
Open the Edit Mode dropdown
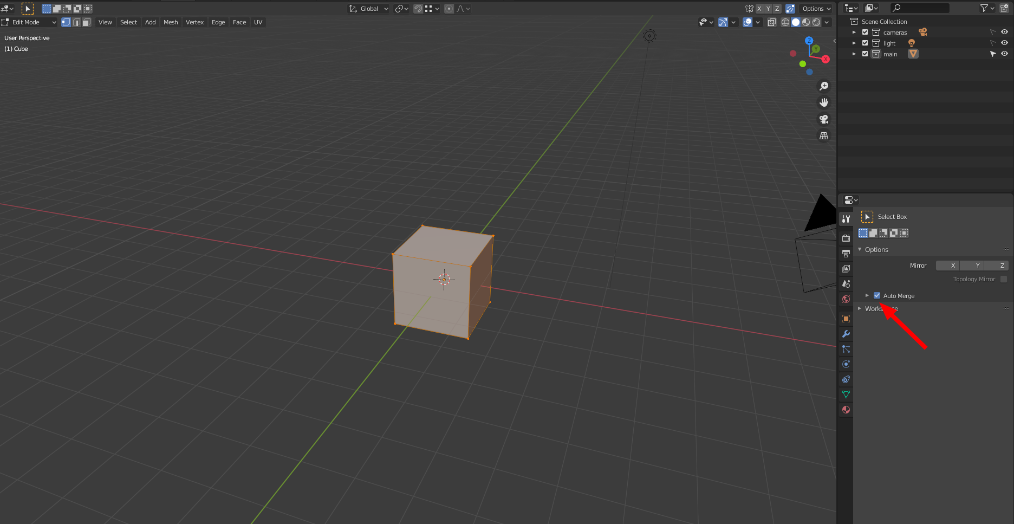click(29, 22)
